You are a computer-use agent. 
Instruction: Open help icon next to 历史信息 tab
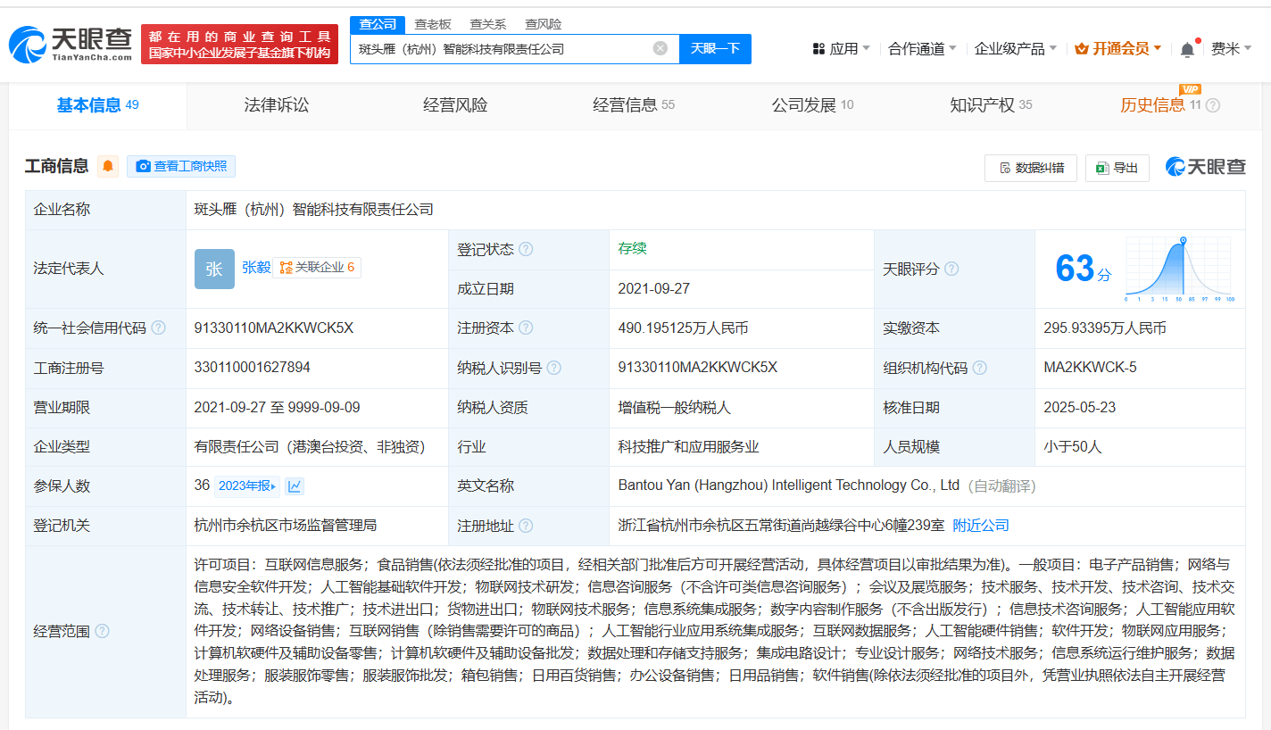click(x=1212, y=105)
